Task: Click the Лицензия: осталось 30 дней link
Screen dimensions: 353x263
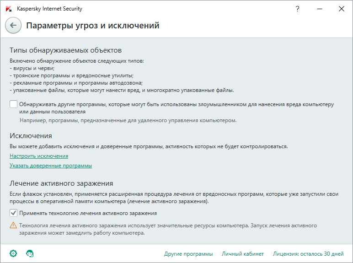Action: (x=308, y=254)
